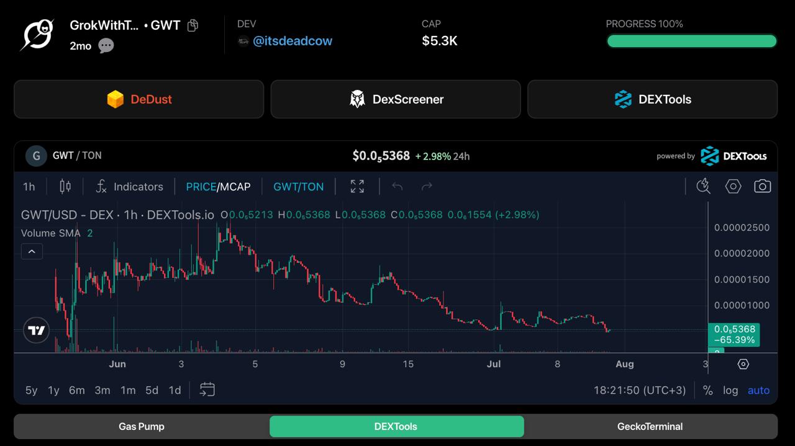Viewport: 795px width, 446px height.
Task: Collapse the indicator legend chevron
Action: [32, 251]
